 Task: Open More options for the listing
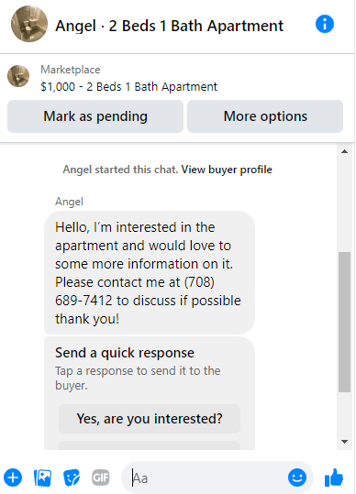tap(265, 116)
